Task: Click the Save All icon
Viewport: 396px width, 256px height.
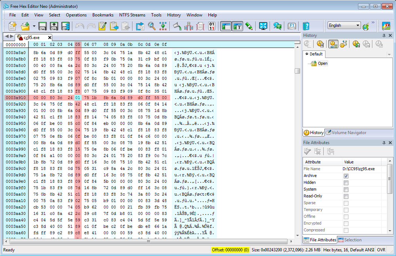Action: 65,26
